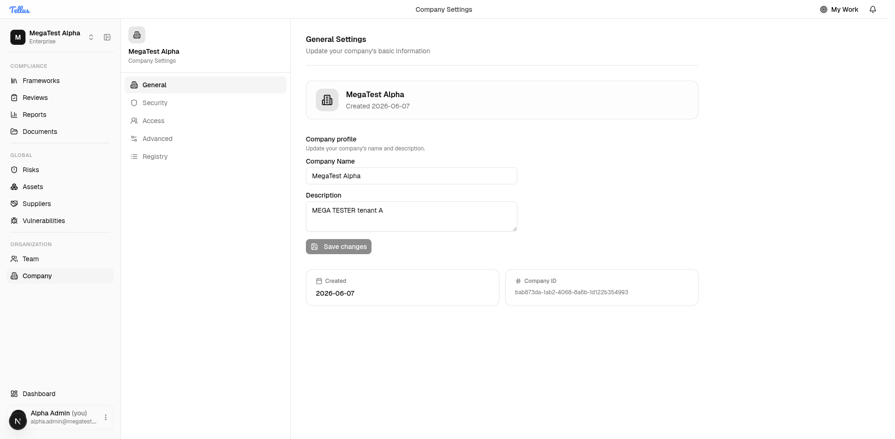Click the Vulnerabilities bug icon
The width and height of the screenshot is (895, 439).
pos(14,221)
